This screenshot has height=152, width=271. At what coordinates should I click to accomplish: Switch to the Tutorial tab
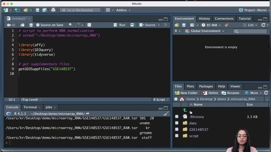244,19
